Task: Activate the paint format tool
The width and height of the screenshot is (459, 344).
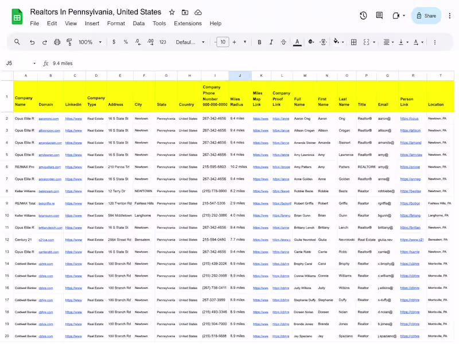Action: pyautogui.click(x=69, y=42)
